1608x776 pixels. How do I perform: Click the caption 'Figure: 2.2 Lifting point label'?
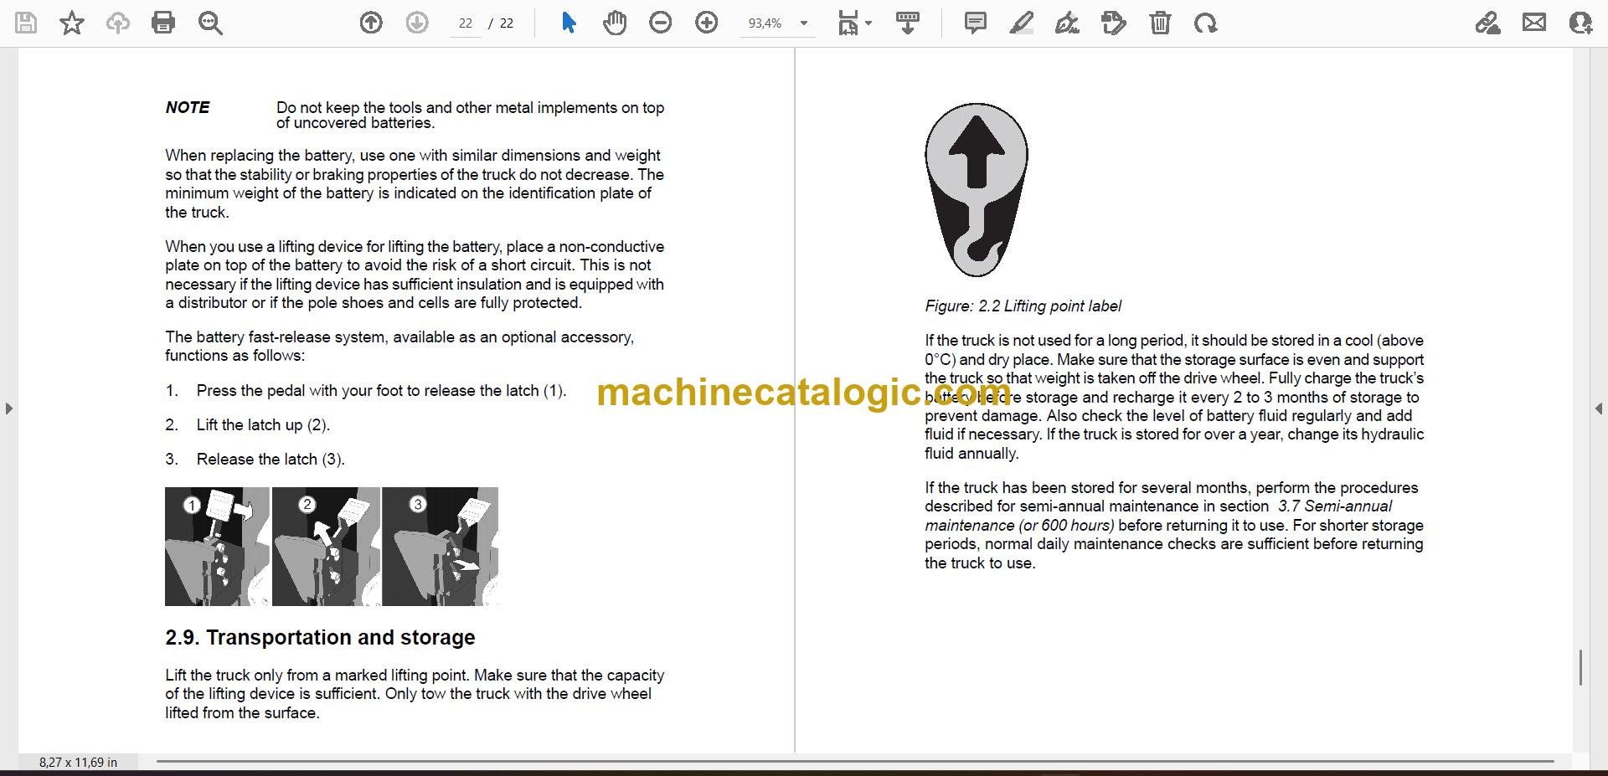pyautogui.click(x=1023, y=306)
